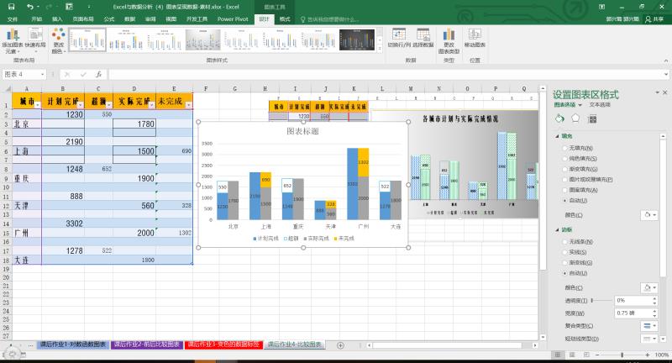Viewport: 672px width, 363px height.
Task: Open Size & Properties tab in format pane
Action: pos(593,119)
